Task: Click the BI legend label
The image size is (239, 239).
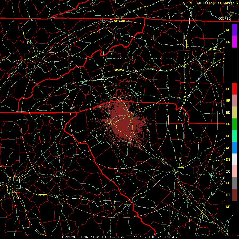Action: (x=228, y=195)
